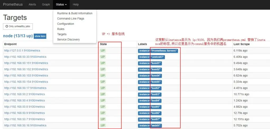The width and height of the screenshot is (270, 129).
Task: Open 192.168.50.16:9100/metrics endpoint link
Action: (25, 125)
